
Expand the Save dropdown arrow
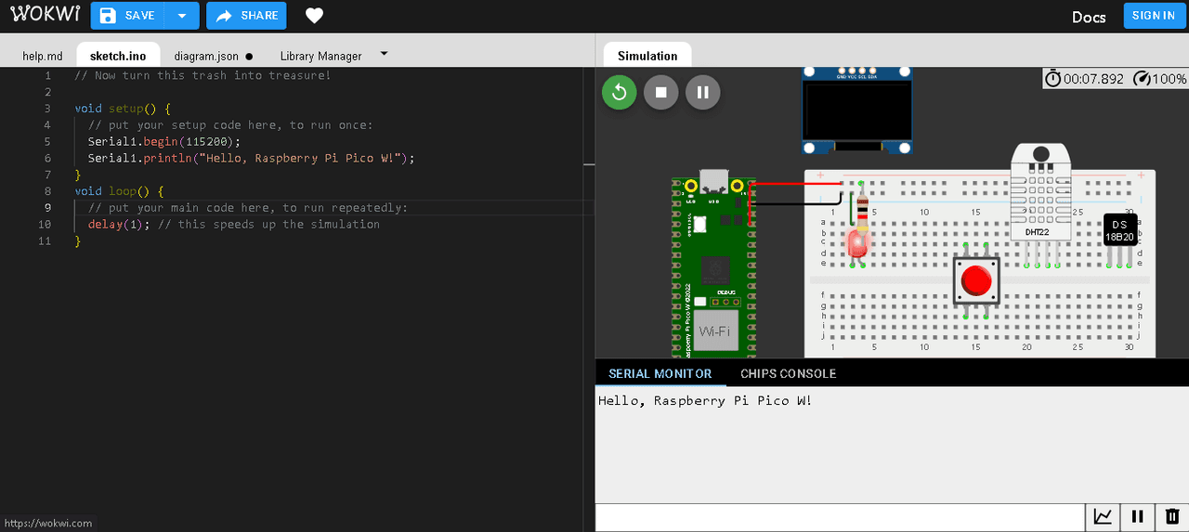click(182, 16)
